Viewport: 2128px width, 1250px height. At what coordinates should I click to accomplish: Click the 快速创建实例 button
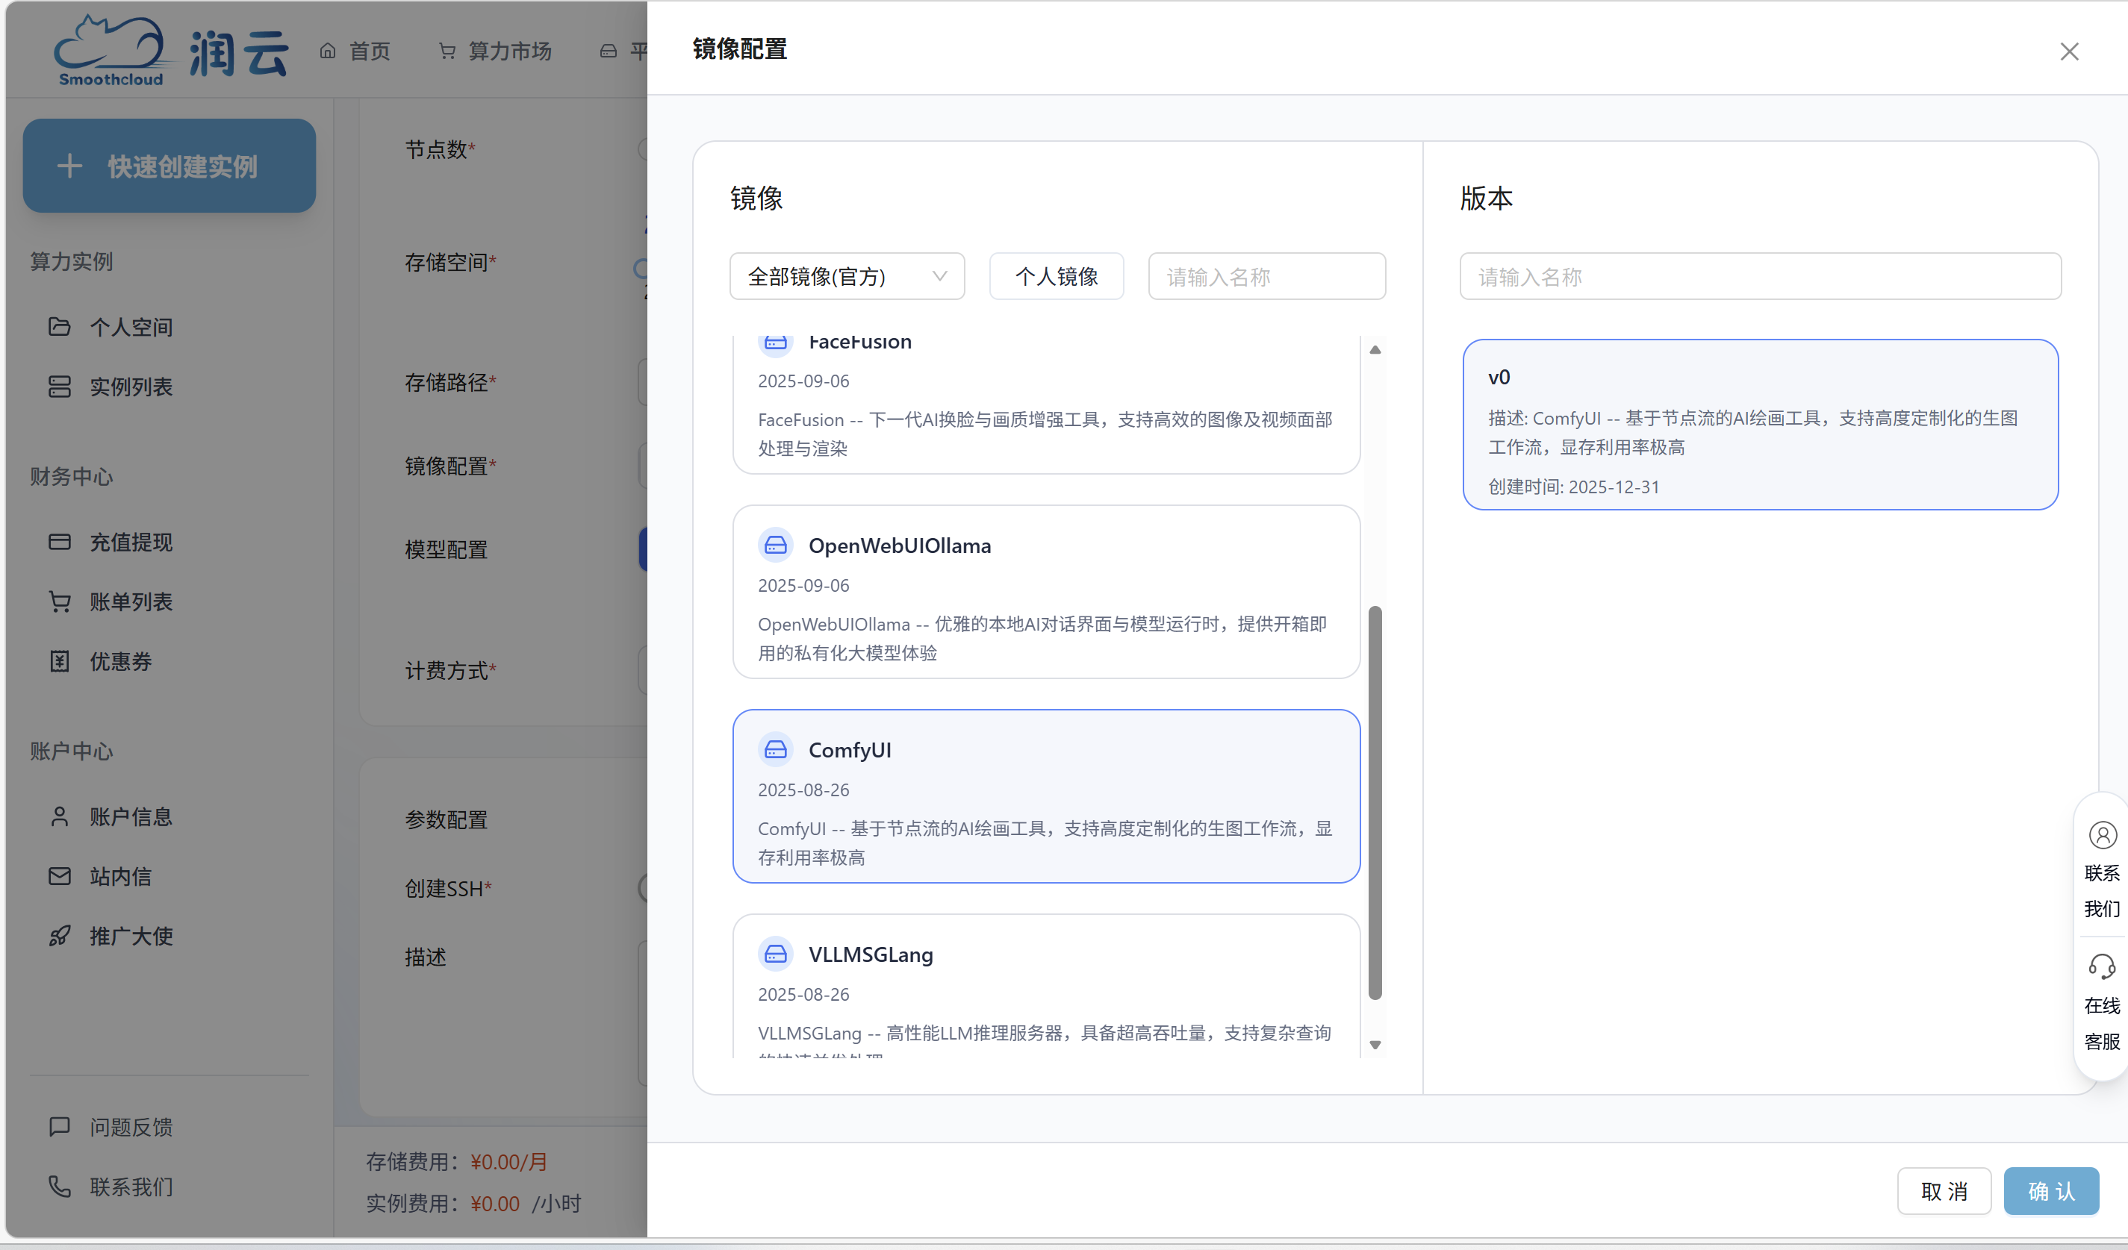click(x=169, y=166)
